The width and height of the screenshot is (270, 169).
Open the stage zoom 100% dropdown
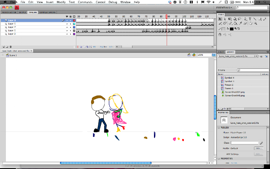(x=214, y=55)
